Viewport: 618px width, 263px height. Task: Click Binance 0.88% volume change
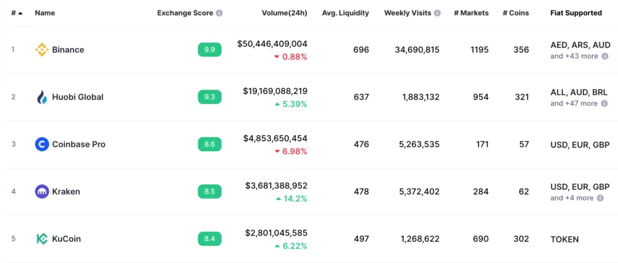[x=290, y=57]
